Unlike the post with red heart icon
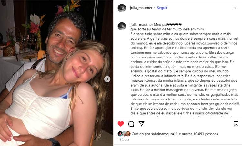This screenshot has width=242, height=146. (x=121, y=124)
